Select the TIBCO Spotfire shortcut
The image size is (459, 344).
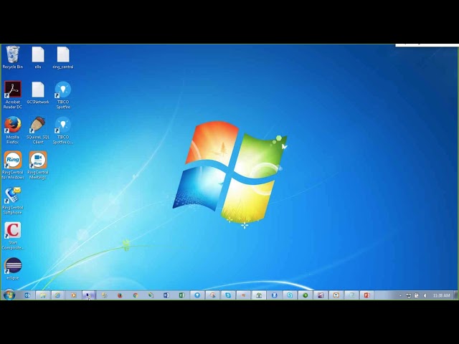[x=63, y=95]
